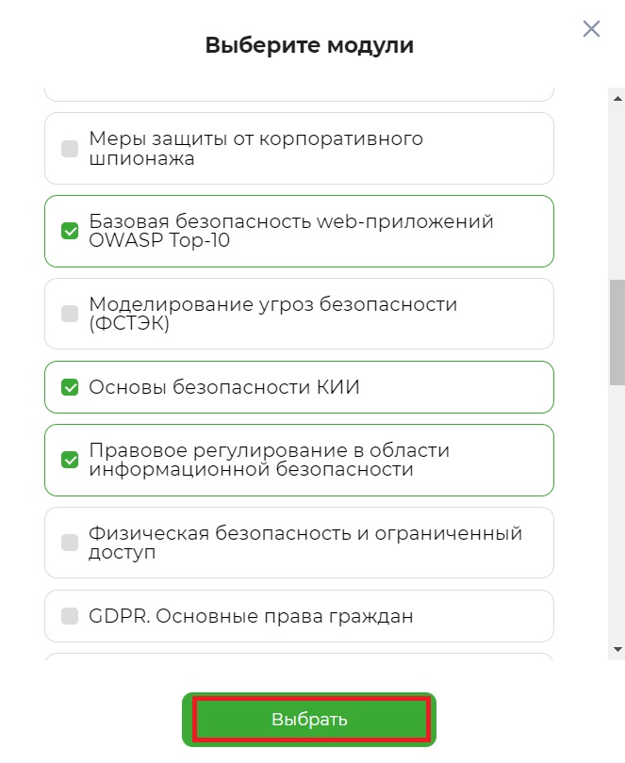
Task: Enable the 'Моделирование угроз безопасности (ФСТЭК)' checkbox
Action: tap(70, 314)
